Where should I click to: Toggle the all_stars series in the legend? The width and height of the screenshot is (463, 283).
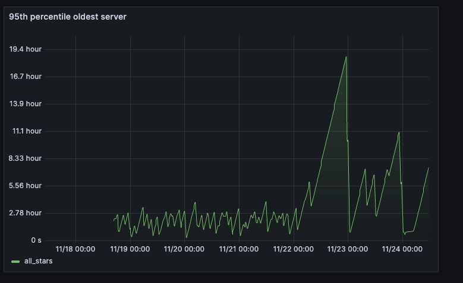[x=38, y=260]
